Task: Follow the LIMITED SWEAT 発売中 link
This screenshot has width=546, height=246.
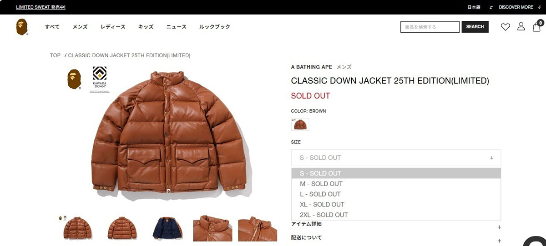Action: pyautogui.click(x=41, y=7)
